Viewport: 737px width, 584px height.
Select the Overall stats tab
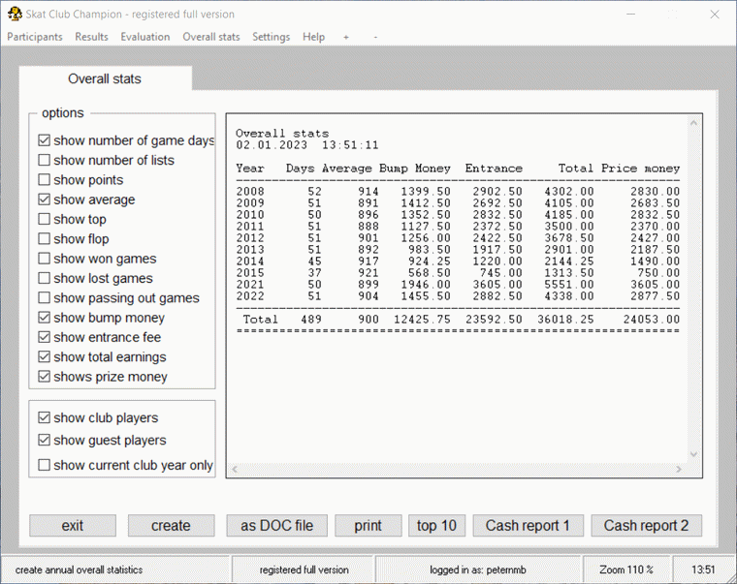pos(105,78)
